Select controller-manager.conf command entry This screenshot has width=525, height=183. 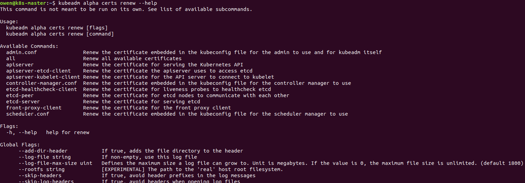click(x=41, y=83)
